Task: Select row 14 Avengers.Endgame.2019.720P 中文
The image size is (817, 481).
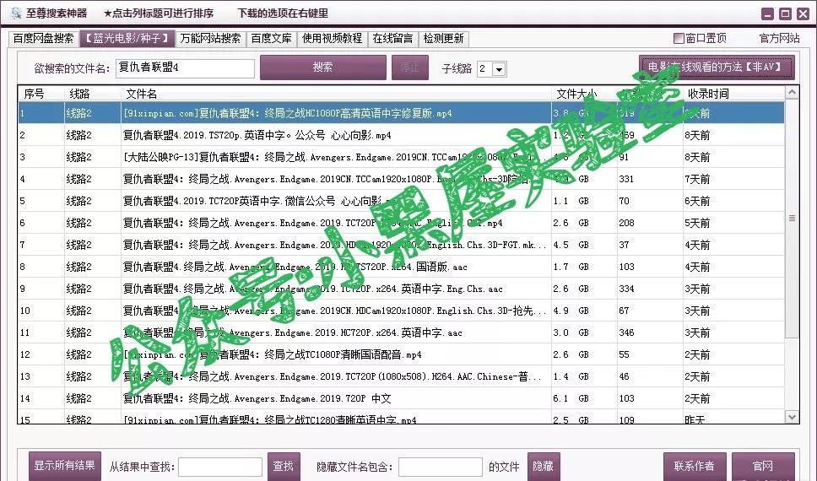Action: tap(401, 398)
